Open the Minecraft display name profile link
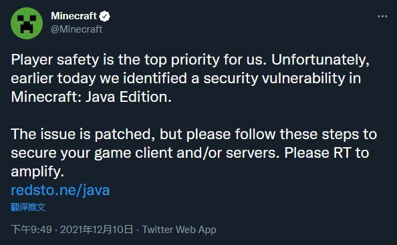397x245 pixels. [74, 16]
